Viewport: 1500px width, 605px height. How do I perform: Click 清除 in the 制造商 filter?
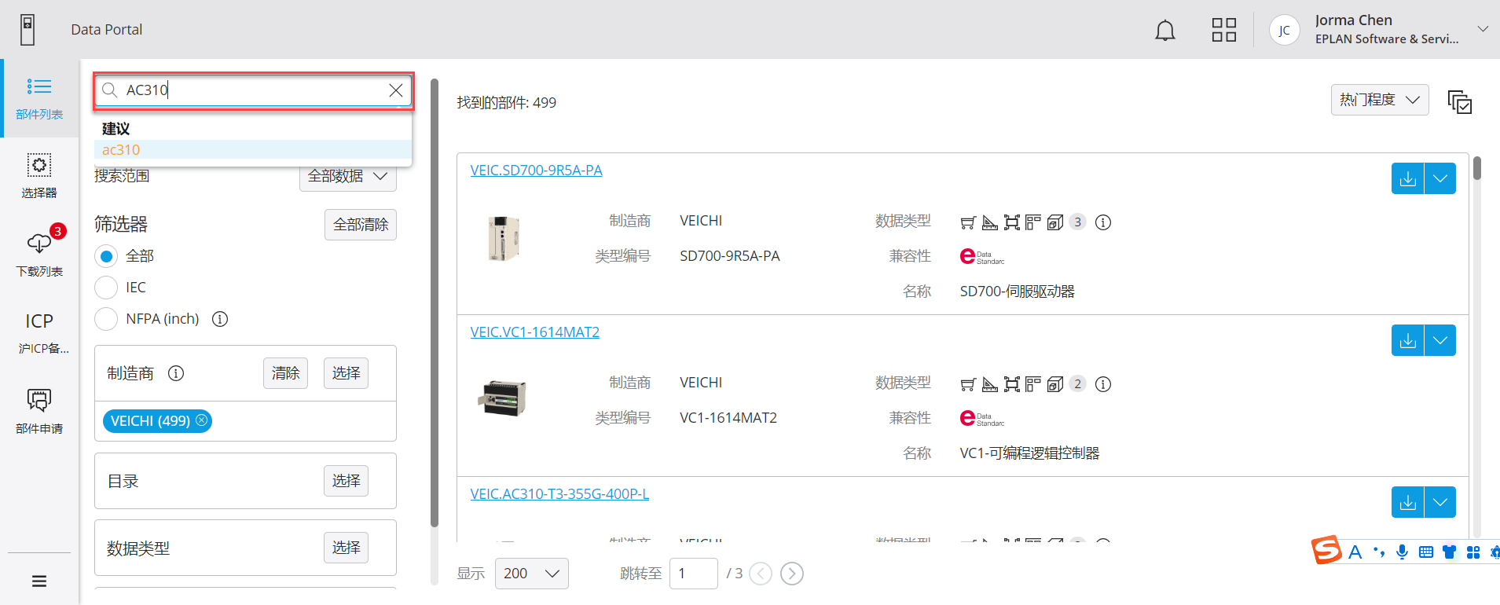285,373
